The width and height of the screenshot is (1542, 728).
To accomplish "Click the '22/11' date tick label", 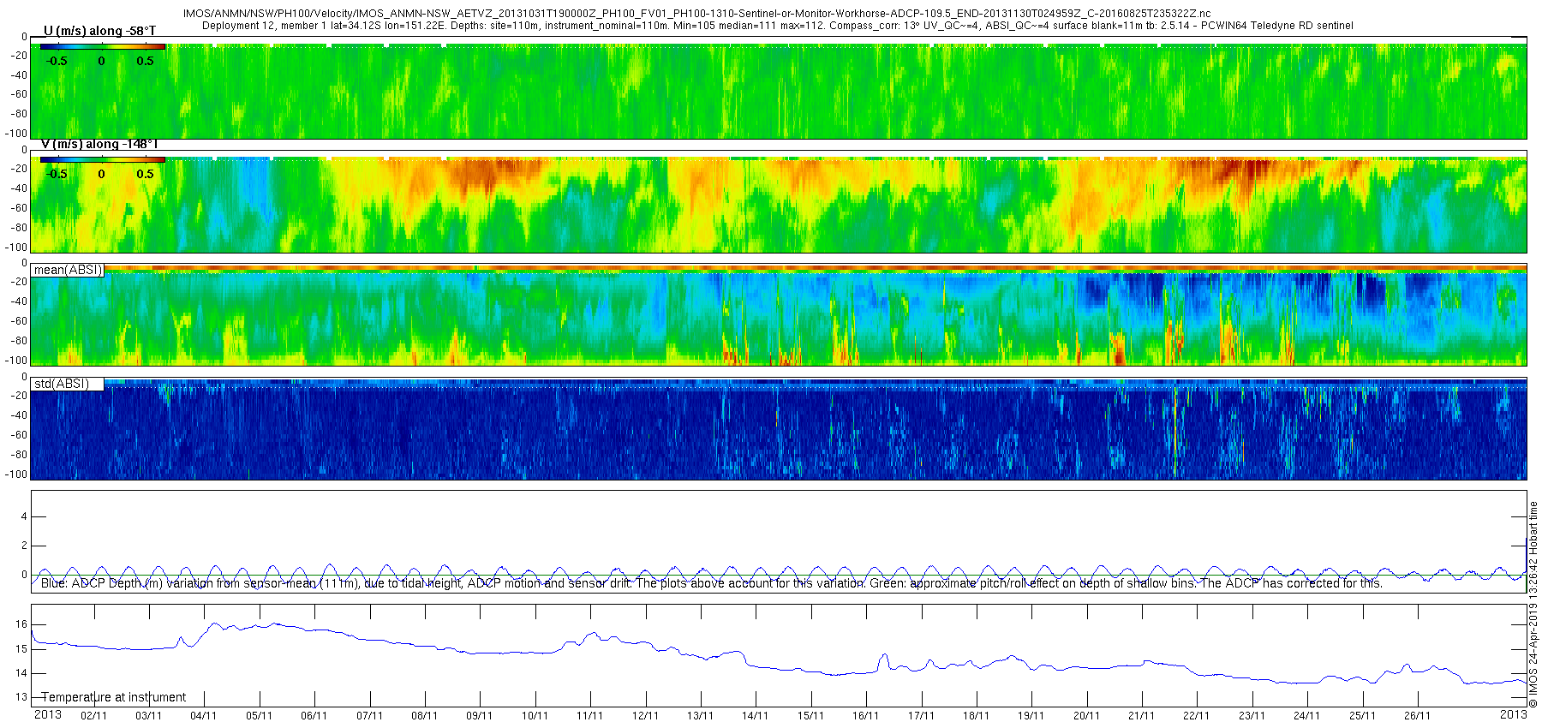I will [1196, 716].
